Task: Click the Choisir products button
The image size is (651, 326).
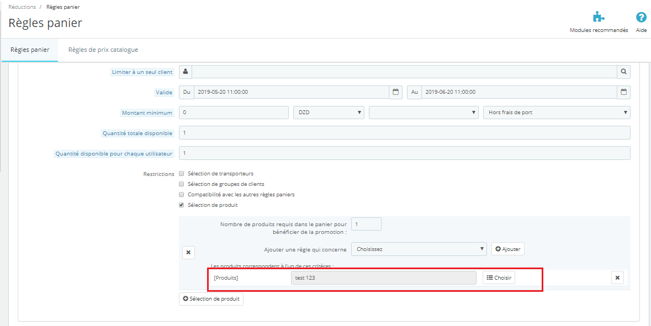Action: point(499,277)
